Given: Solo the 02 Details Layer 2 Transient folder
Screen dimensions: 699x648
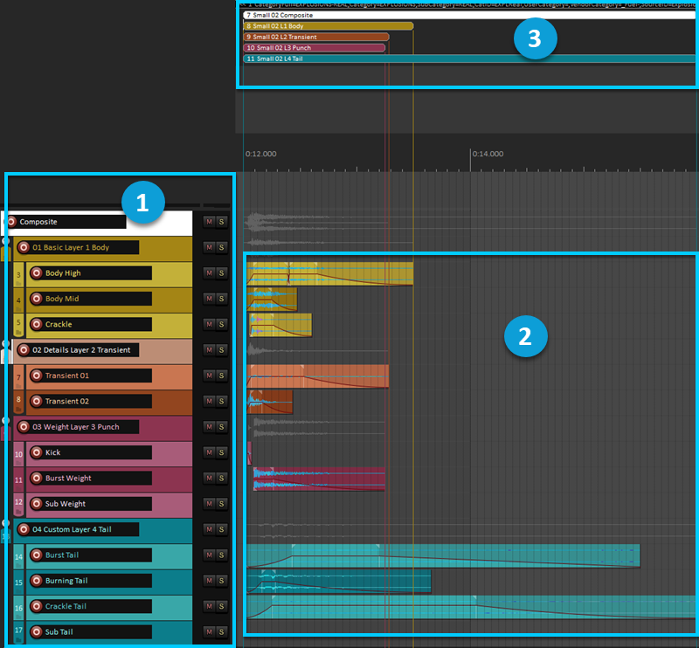Looking at the screenshot, I should pos(222,350).
